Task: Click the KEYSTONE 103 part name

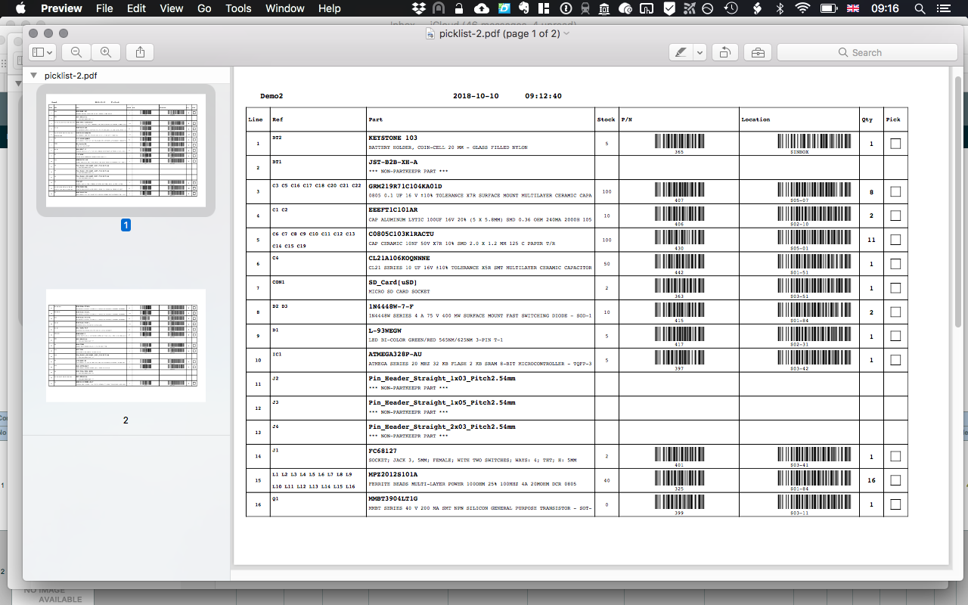Action: (392, 138)
